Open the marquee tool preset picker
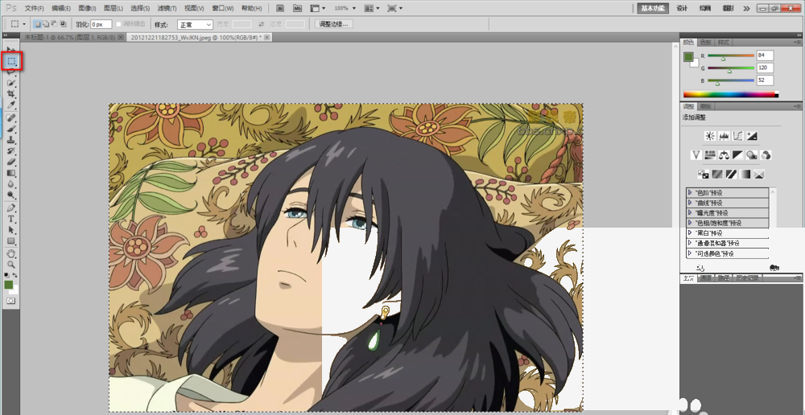This screenshot has height=415, width=805. click(x=19, y=24)
